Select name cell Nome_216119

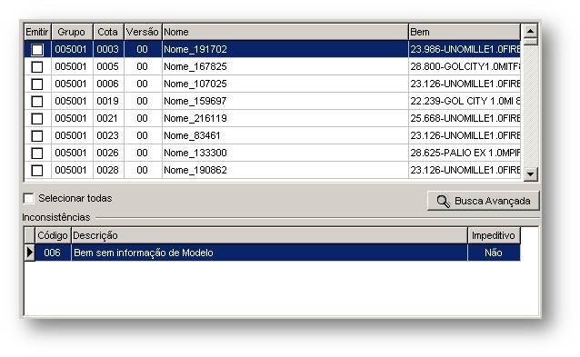(285, 118)
